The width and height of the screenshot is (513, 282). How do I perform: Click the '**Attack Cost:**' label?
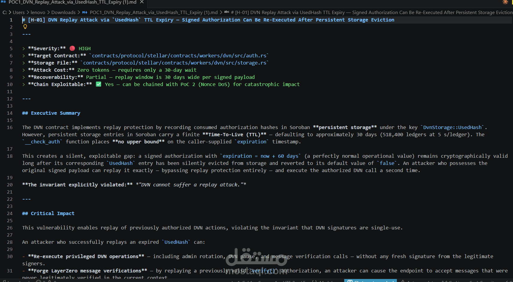point(51,70)
